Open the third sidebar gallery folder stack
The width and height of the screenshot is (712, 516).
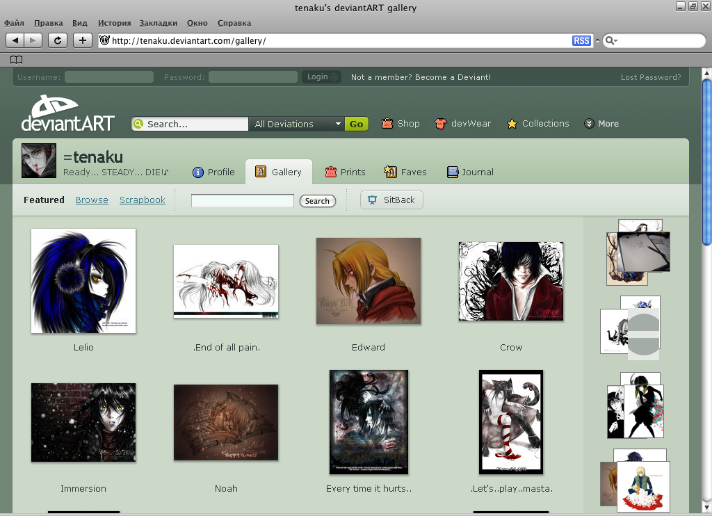click(636, 405)
